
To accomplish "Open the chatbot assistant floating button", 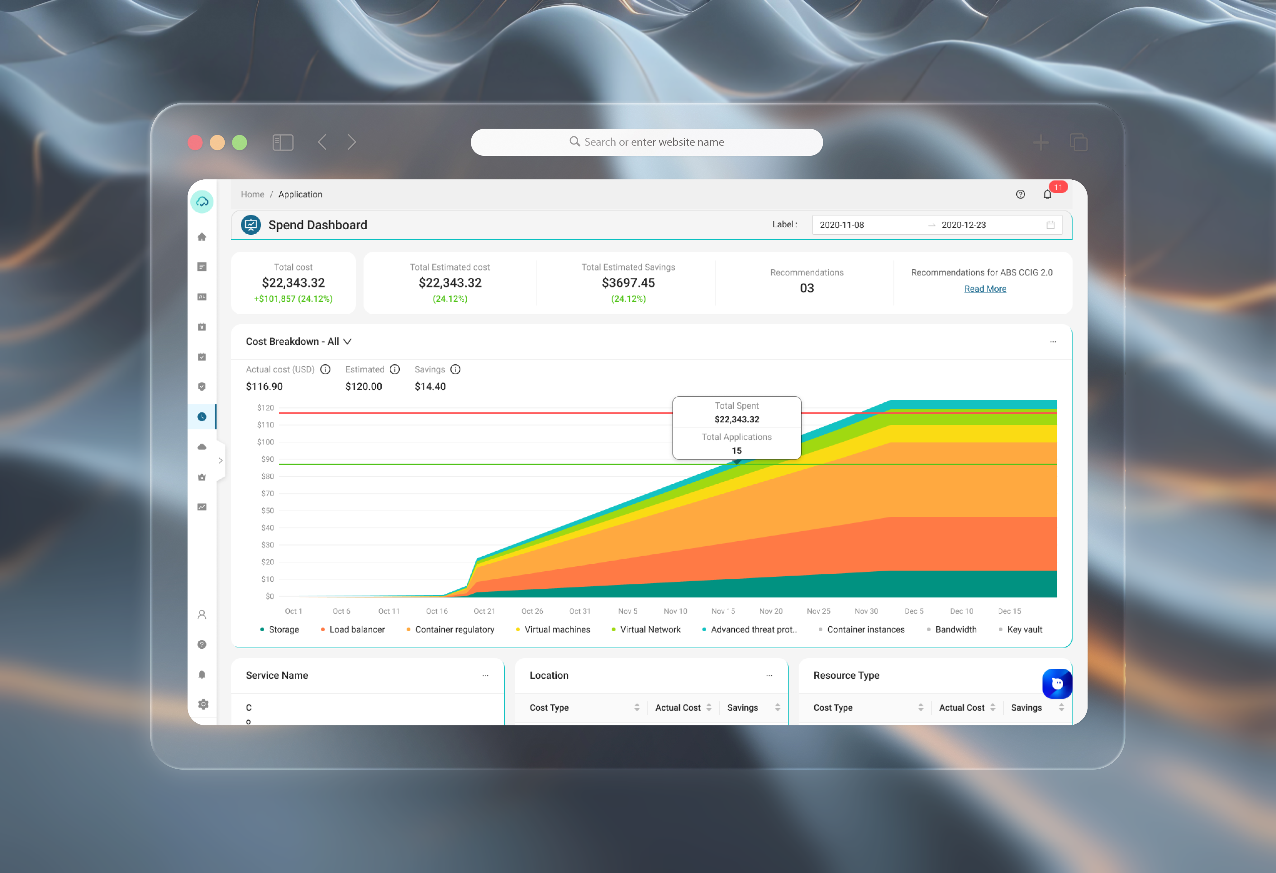I will pos(1057,684).
